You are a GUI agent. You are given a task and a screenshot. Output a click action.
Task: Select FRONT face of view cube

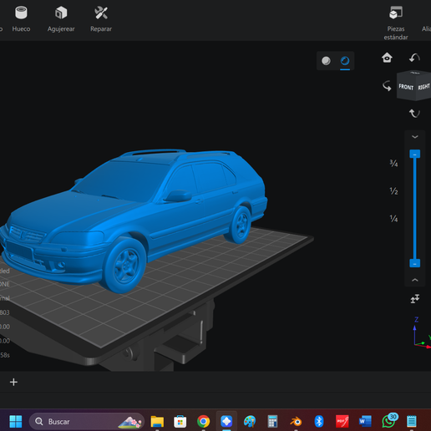click(x=406, y=87)
